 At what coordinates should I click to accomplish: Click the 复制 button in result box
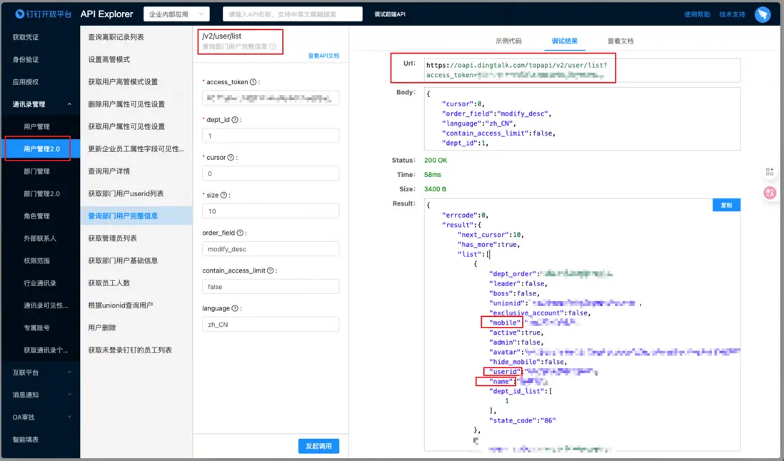pos(726,206)
